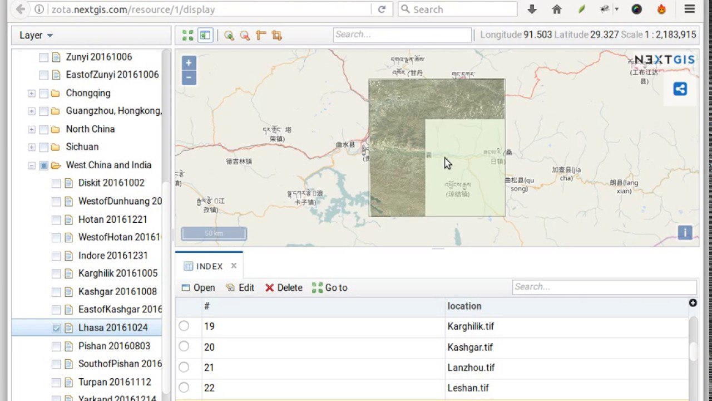
Task: Check the Hotan 20161221 layer checkbox
Action: tap(56, 220)
